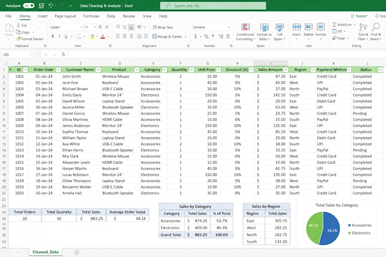The width and height of the screenshot is (386, 257).
Task: Click the Save disk icon
Action: click(41, 6)
